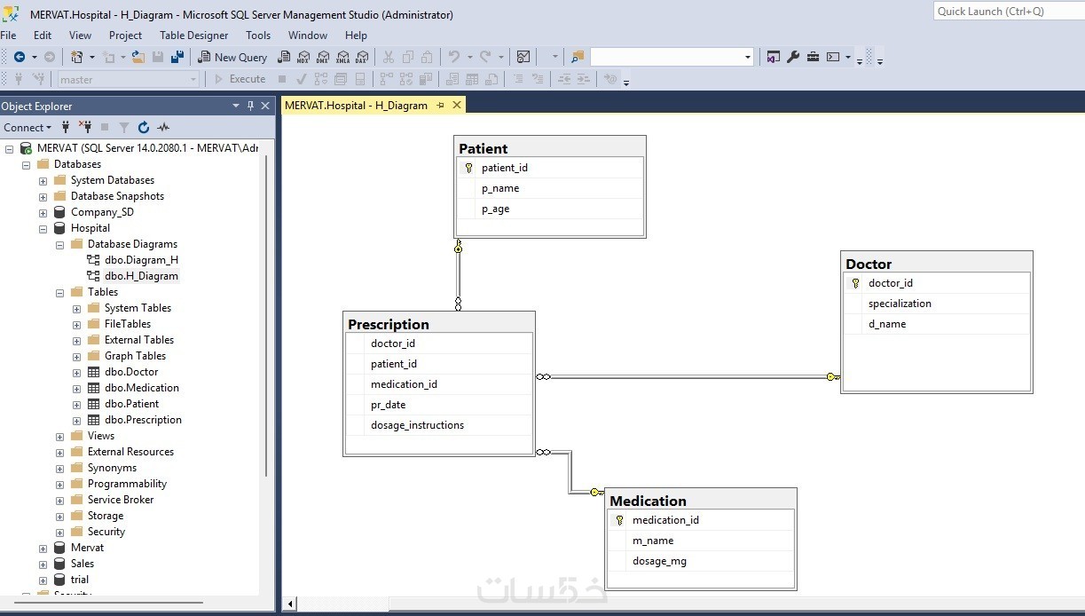The height and width of the screenshot is (616, 1085).
Task: Open the Edit menu
Action: pyautogui.click(x=43, y=36)
